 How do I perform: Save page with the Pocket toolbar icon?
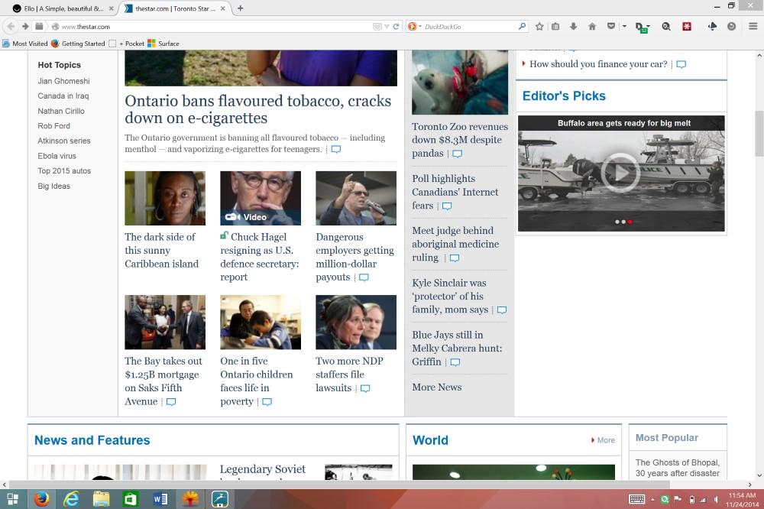coord(611,26)
